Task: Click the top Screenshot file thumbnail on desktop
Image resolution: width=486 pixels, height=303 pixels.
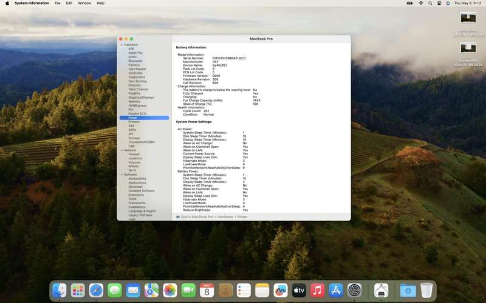Action: [x=468, y=18]
